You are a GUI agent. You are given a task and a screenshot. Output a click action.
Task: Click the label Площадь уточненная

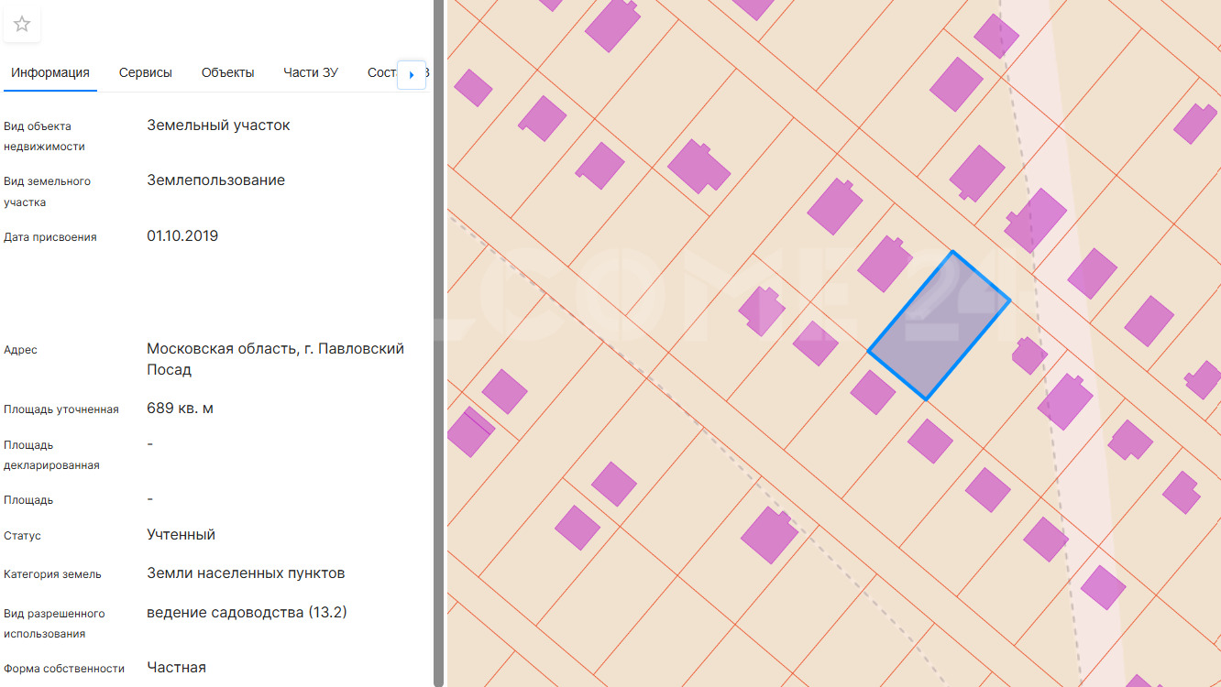coord(61,409)
